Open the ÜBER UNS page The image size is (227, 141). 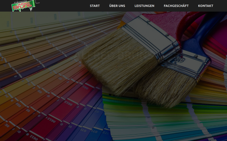pyautogui.click(x=117, y=6)
